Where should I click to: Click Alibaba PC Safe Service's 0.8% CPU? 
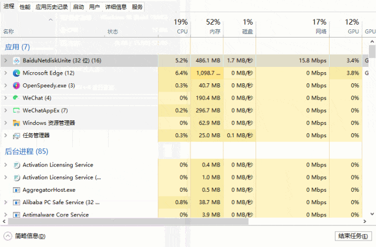click(182, 202)
